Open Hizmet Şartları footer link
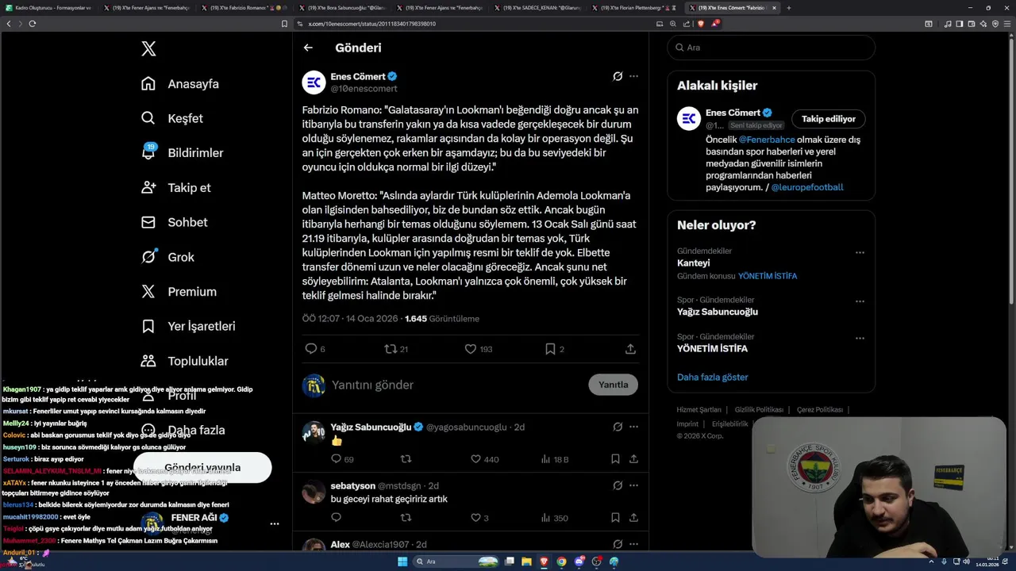The height and width of the screenshot is (571, 1016). point(698,410)
